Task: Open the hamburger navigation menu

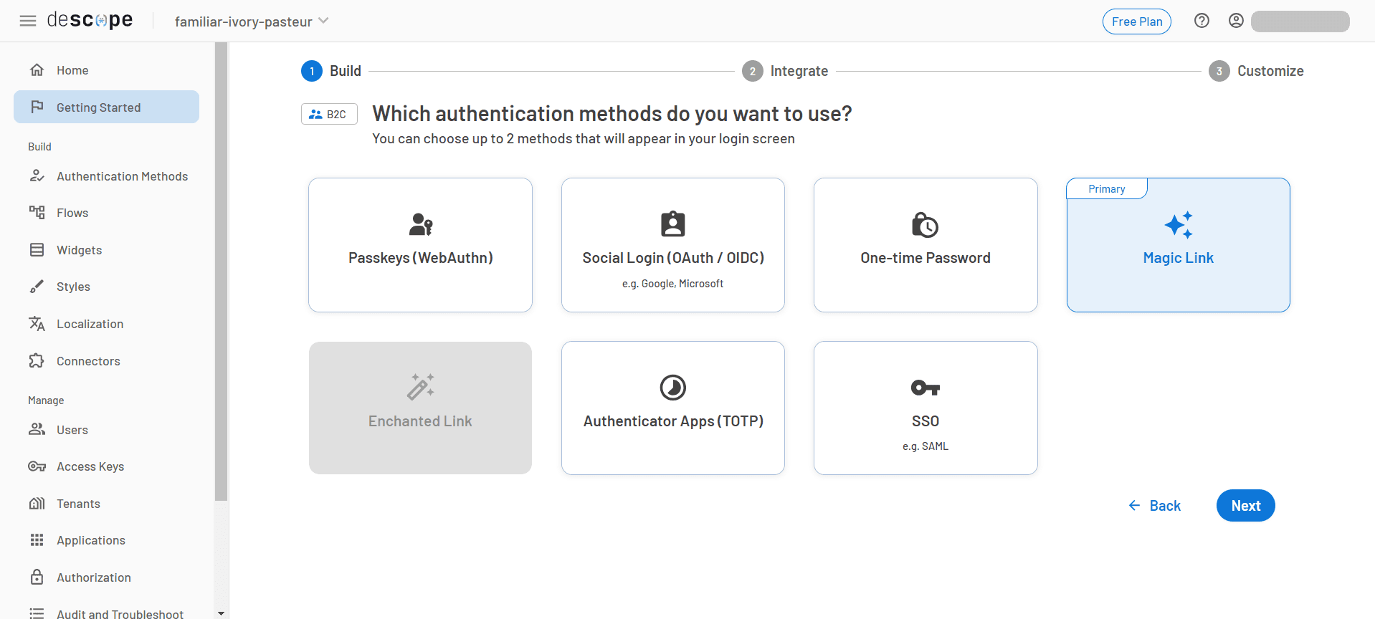Action: (28, 21)
